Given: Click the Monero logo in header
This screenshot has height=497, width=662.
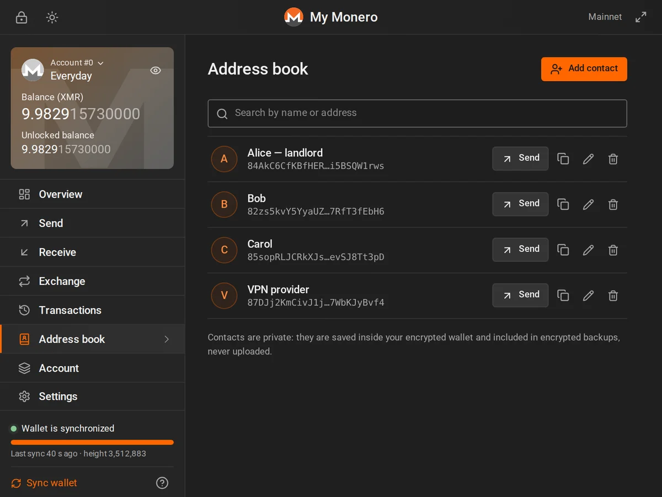Looking at the screenshot, I should (293, 17).
